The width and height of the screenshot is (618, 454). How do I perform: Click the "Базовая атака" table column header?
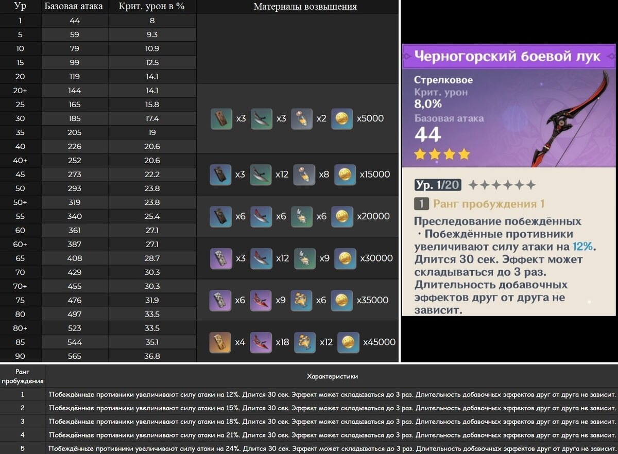click(x=74, y=6)
